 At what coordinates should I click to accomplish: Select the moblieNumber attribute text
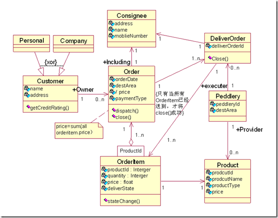tap(131, 36)
